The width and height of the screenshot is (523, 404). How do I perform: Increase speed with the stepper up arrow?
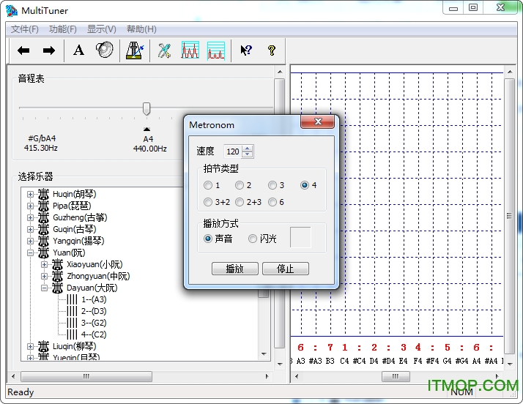tap(247, 149)
